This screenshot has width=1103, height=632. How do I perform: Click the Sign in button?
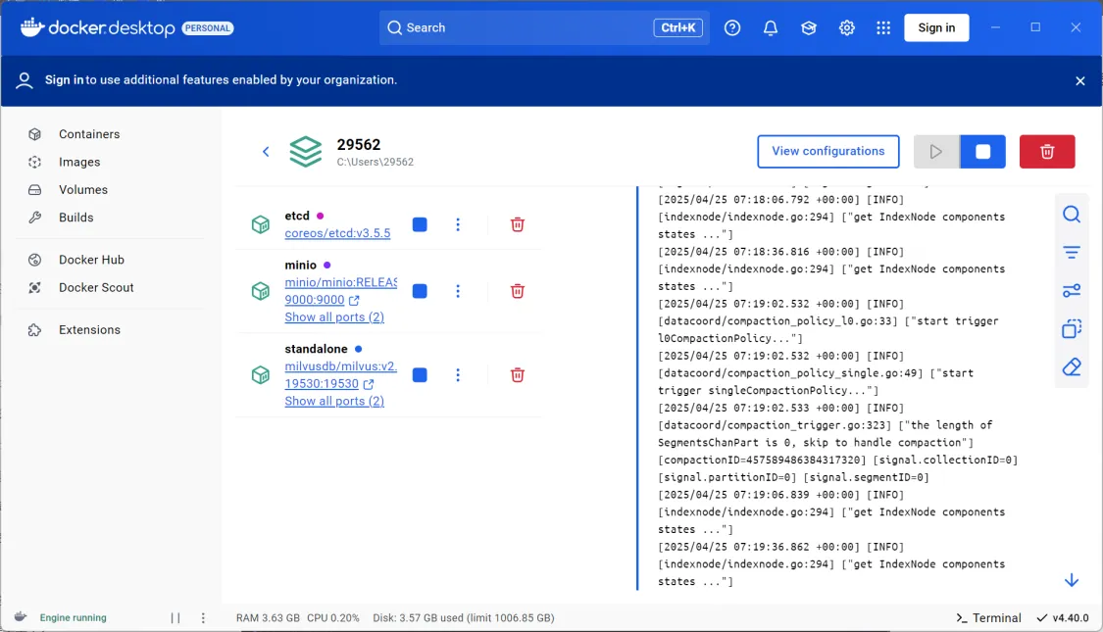pos(936,27)
